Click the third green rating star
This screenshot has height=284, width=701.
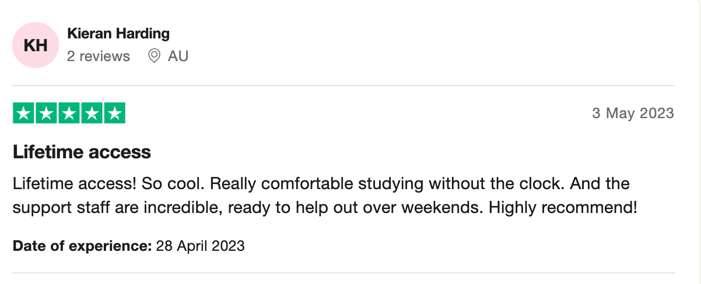coord(69,113)
